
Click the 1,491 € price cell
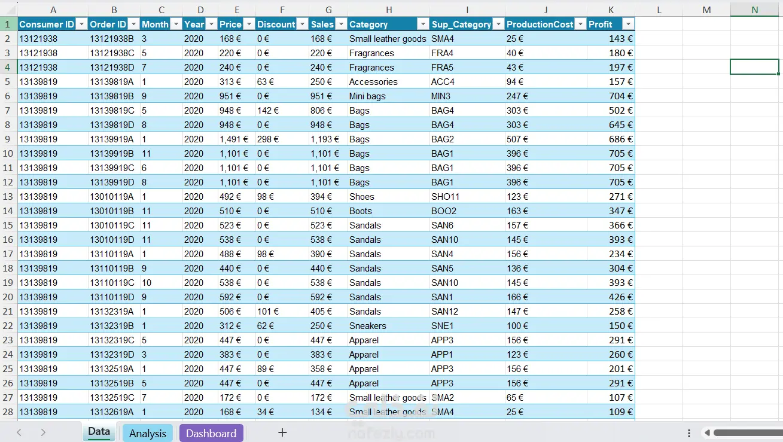pos(237,139)
